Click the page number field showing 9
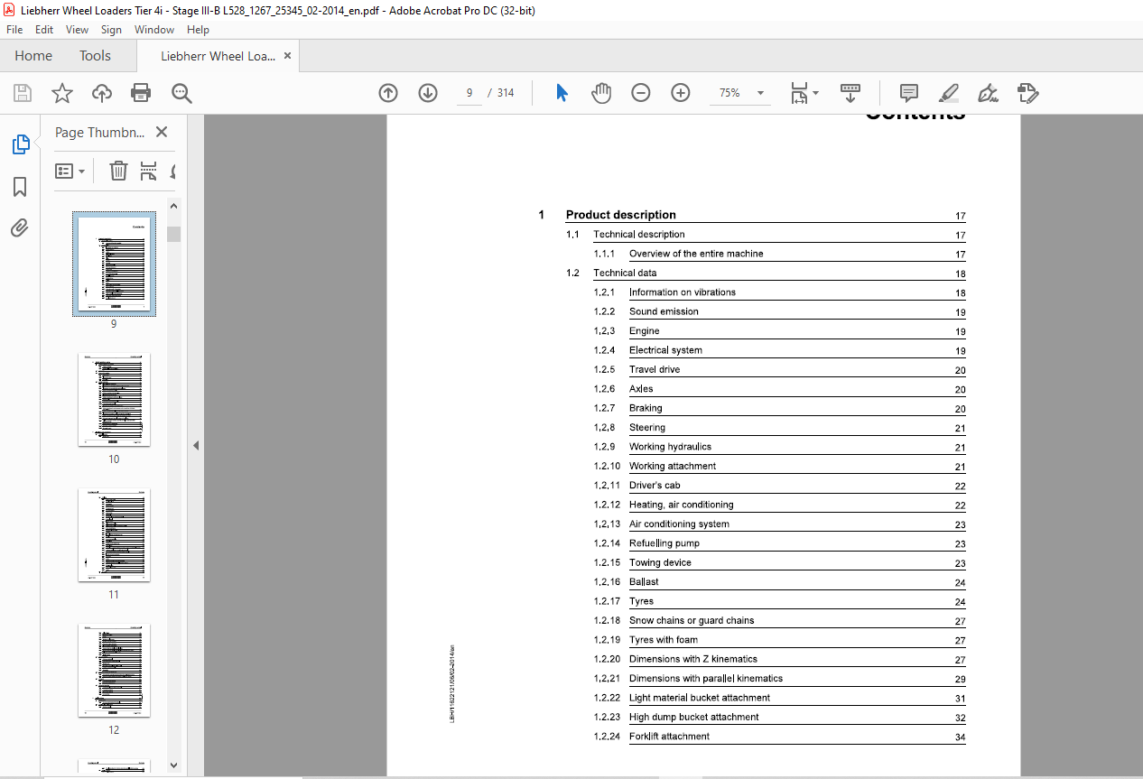Screen dimensions: 1143x779 (469, 93)
